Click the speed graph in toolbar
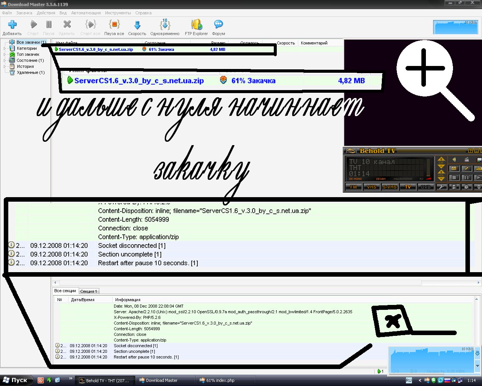The image size is (482, 386). pyautogui.click(x=456, y=27)
